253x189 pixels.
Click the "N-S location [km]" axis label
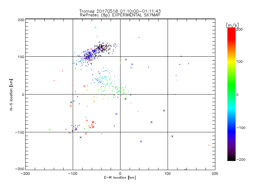click(x=11, y=95)
